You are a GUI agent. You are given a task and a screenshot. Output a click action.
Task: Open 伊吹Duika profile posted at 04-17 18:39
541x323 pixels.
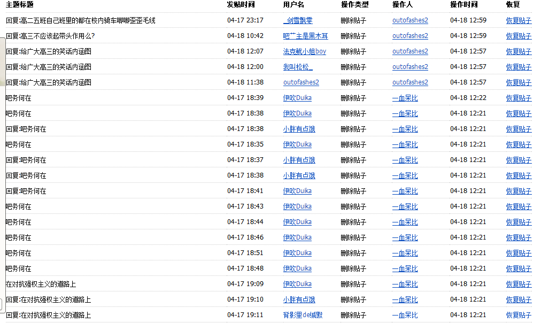tap(297, 98)
